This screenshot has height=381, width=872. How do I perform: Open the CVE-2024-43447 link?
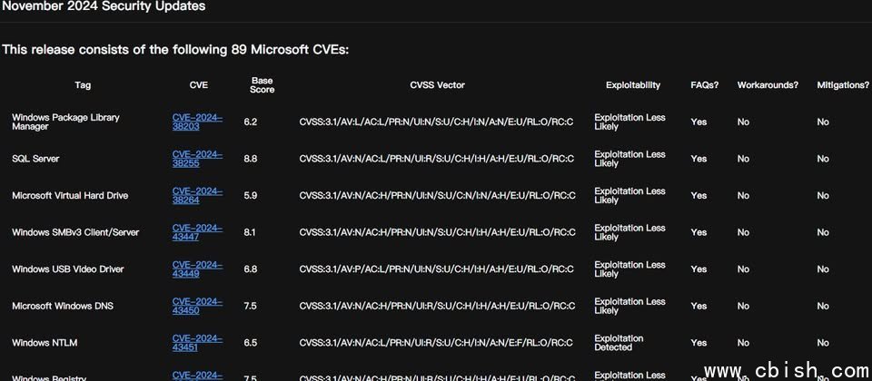[197, 232]
